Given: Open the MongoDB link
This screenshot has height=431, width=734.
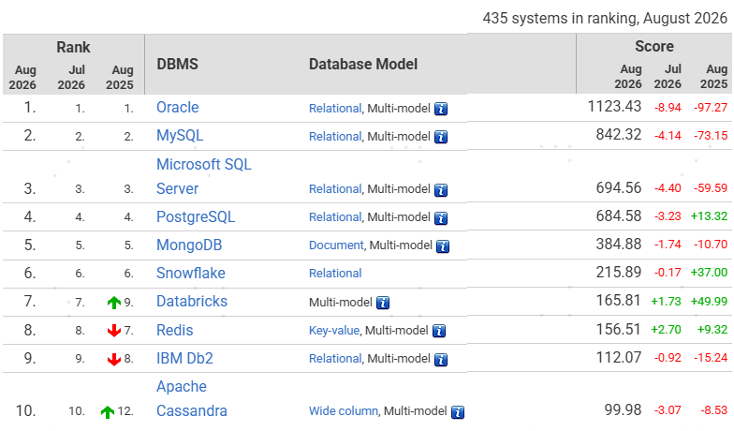Looking at the screenshot, I should pos(189,245).
